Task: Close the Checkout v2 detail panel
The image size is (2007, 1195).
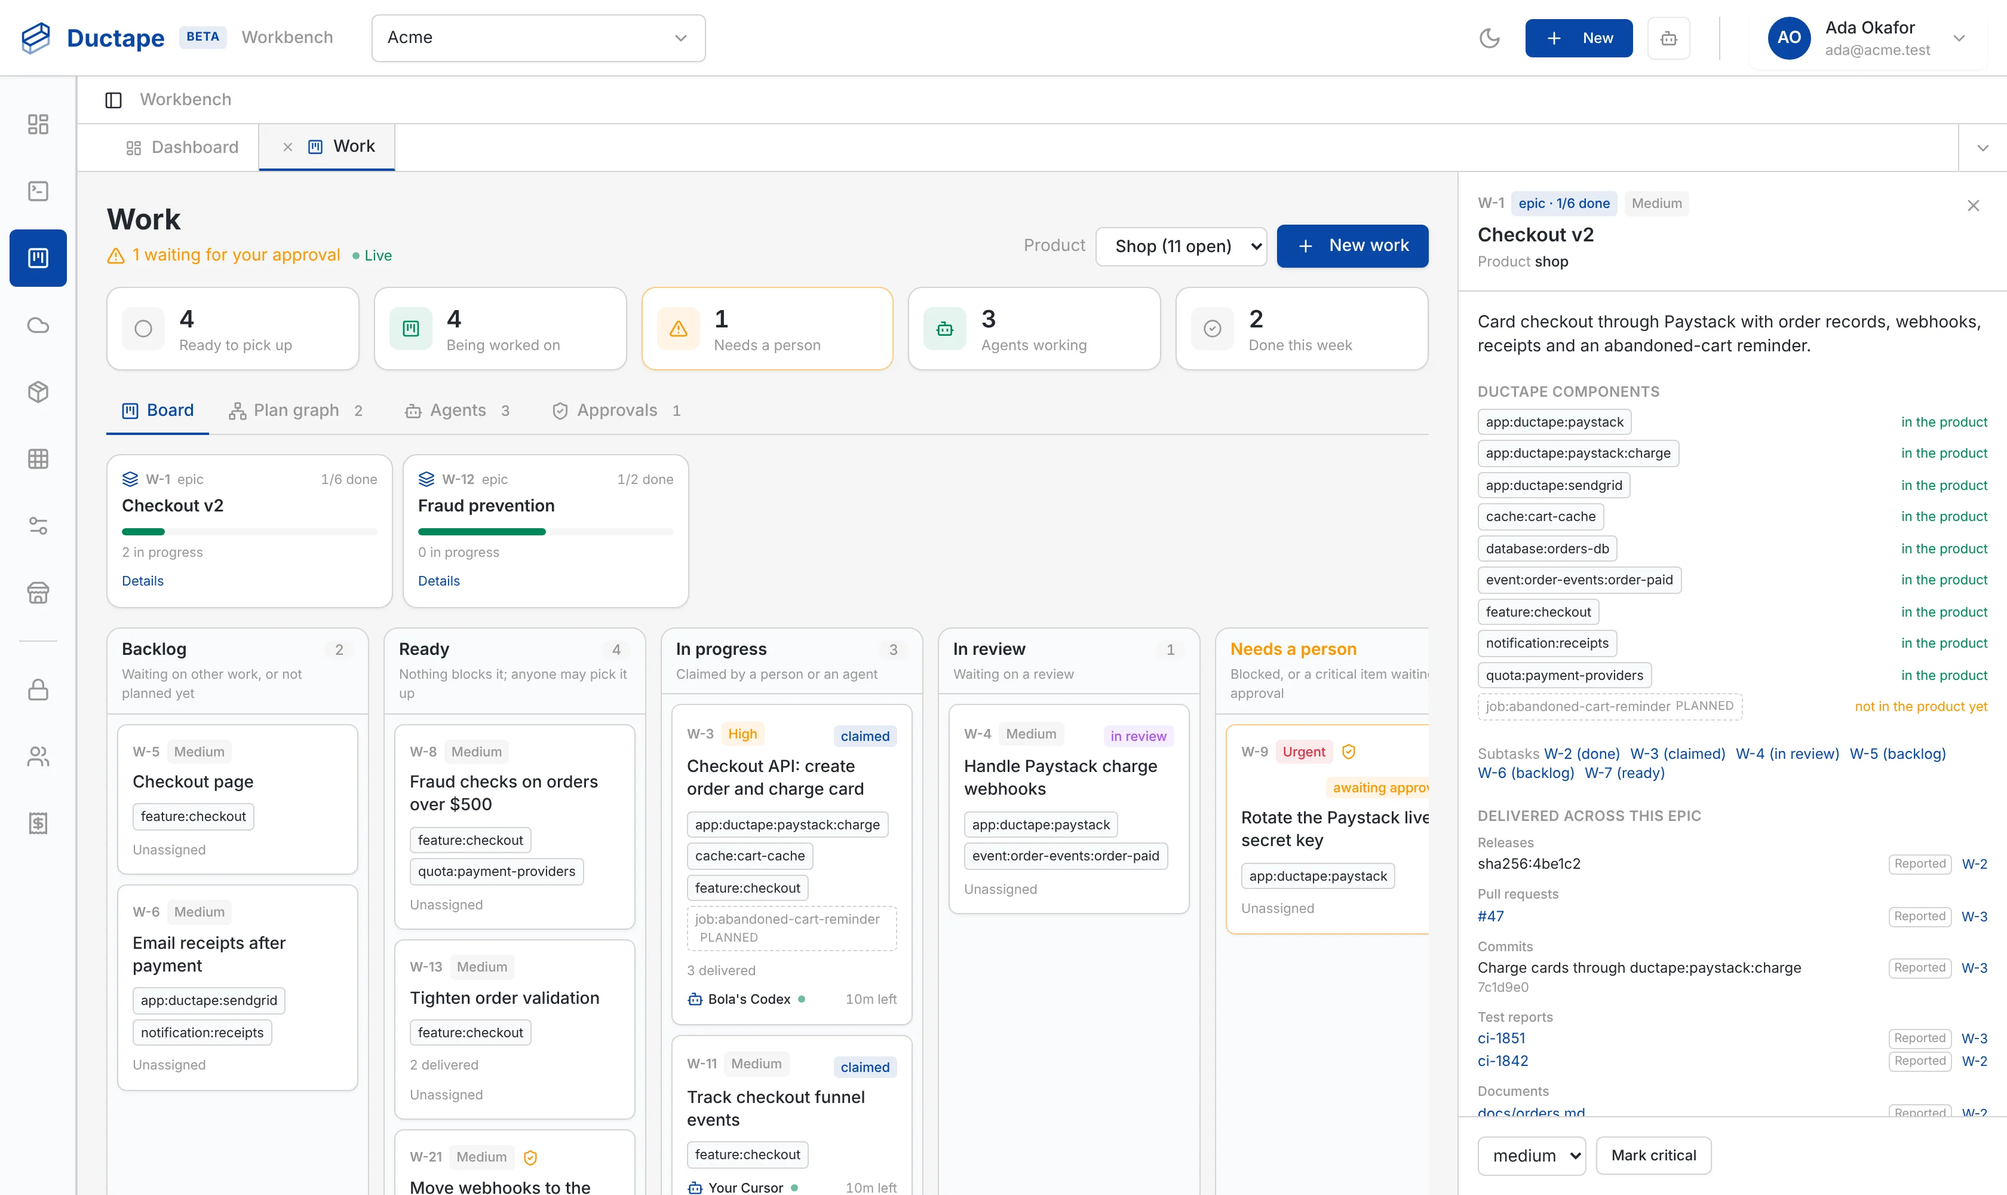Action: (1973, 206)
